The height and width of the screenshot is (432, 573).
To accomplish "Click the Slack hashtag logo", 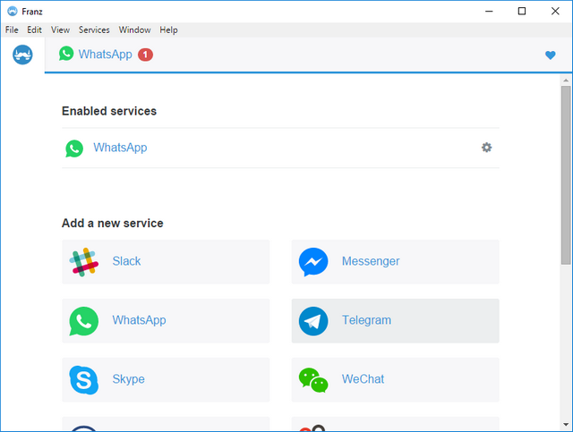I will pyautogui.click(x=83, y=262).
